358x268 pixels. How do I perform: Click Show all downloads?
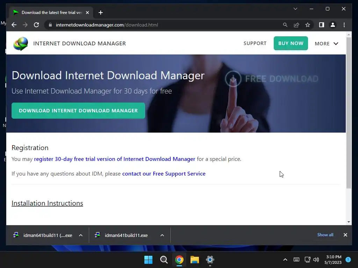pos(325,235)
